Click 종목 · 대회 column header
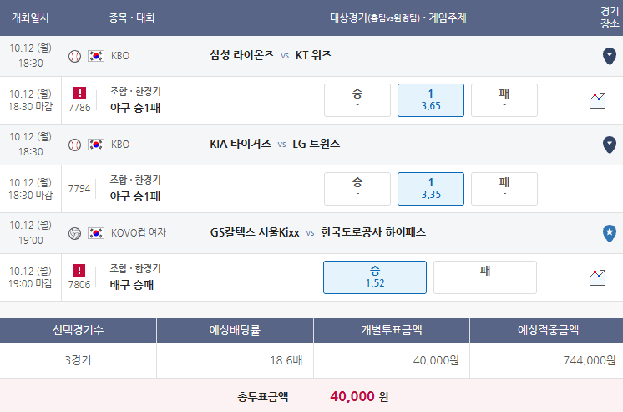 [131, 18]
